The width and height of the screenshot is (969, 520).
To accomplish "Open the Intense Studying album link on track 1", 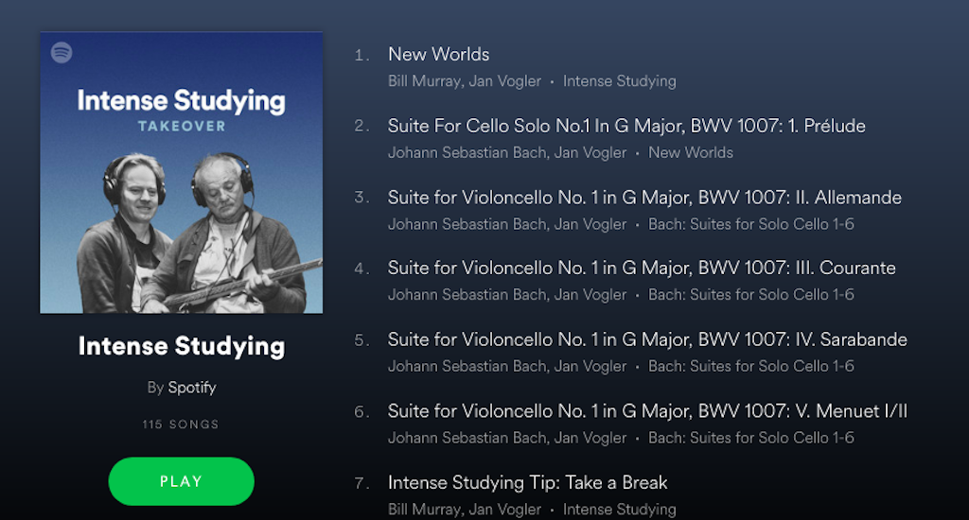I will pyautogui.click(x=619, y=81).
